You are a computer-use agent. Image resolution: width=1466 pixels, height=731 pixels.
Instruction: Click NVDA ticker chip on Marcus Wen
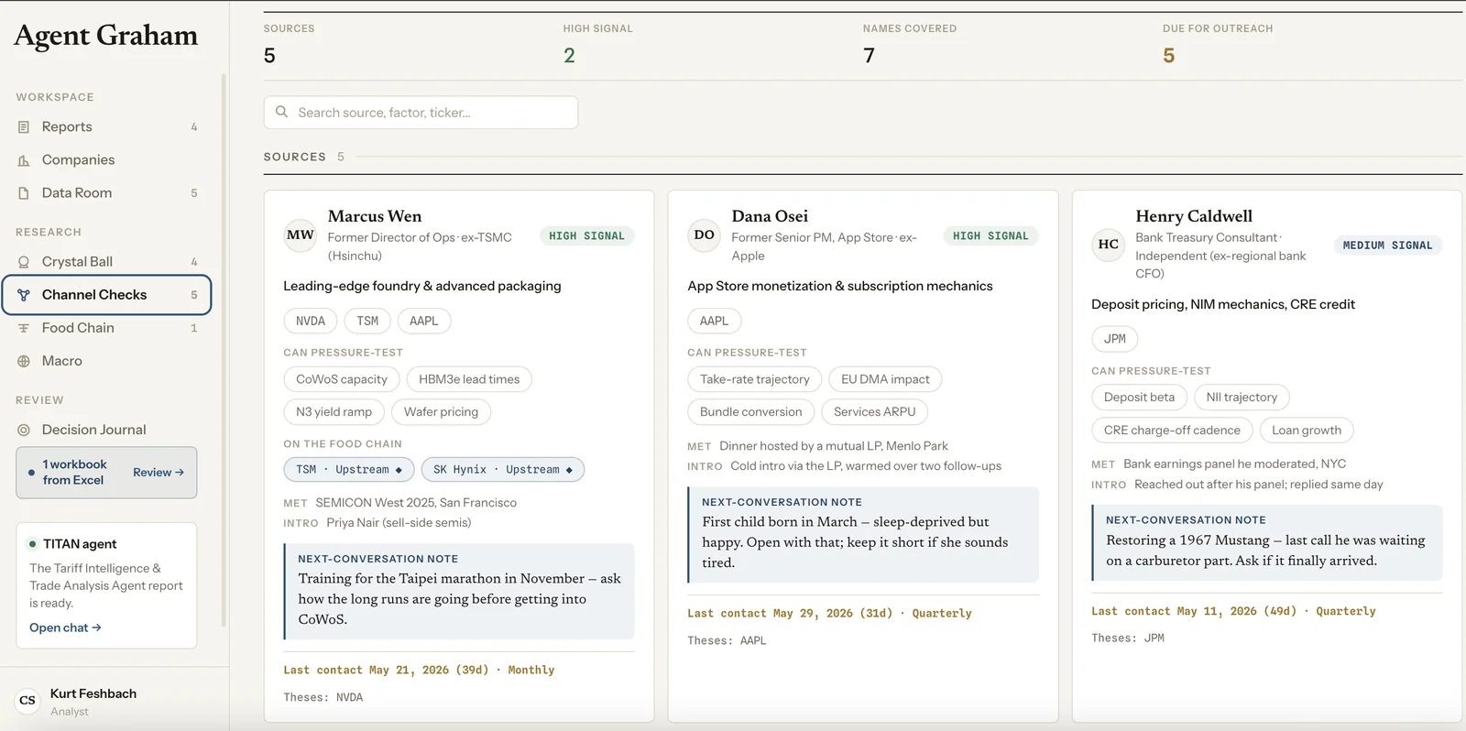click(x=311, y=321)
